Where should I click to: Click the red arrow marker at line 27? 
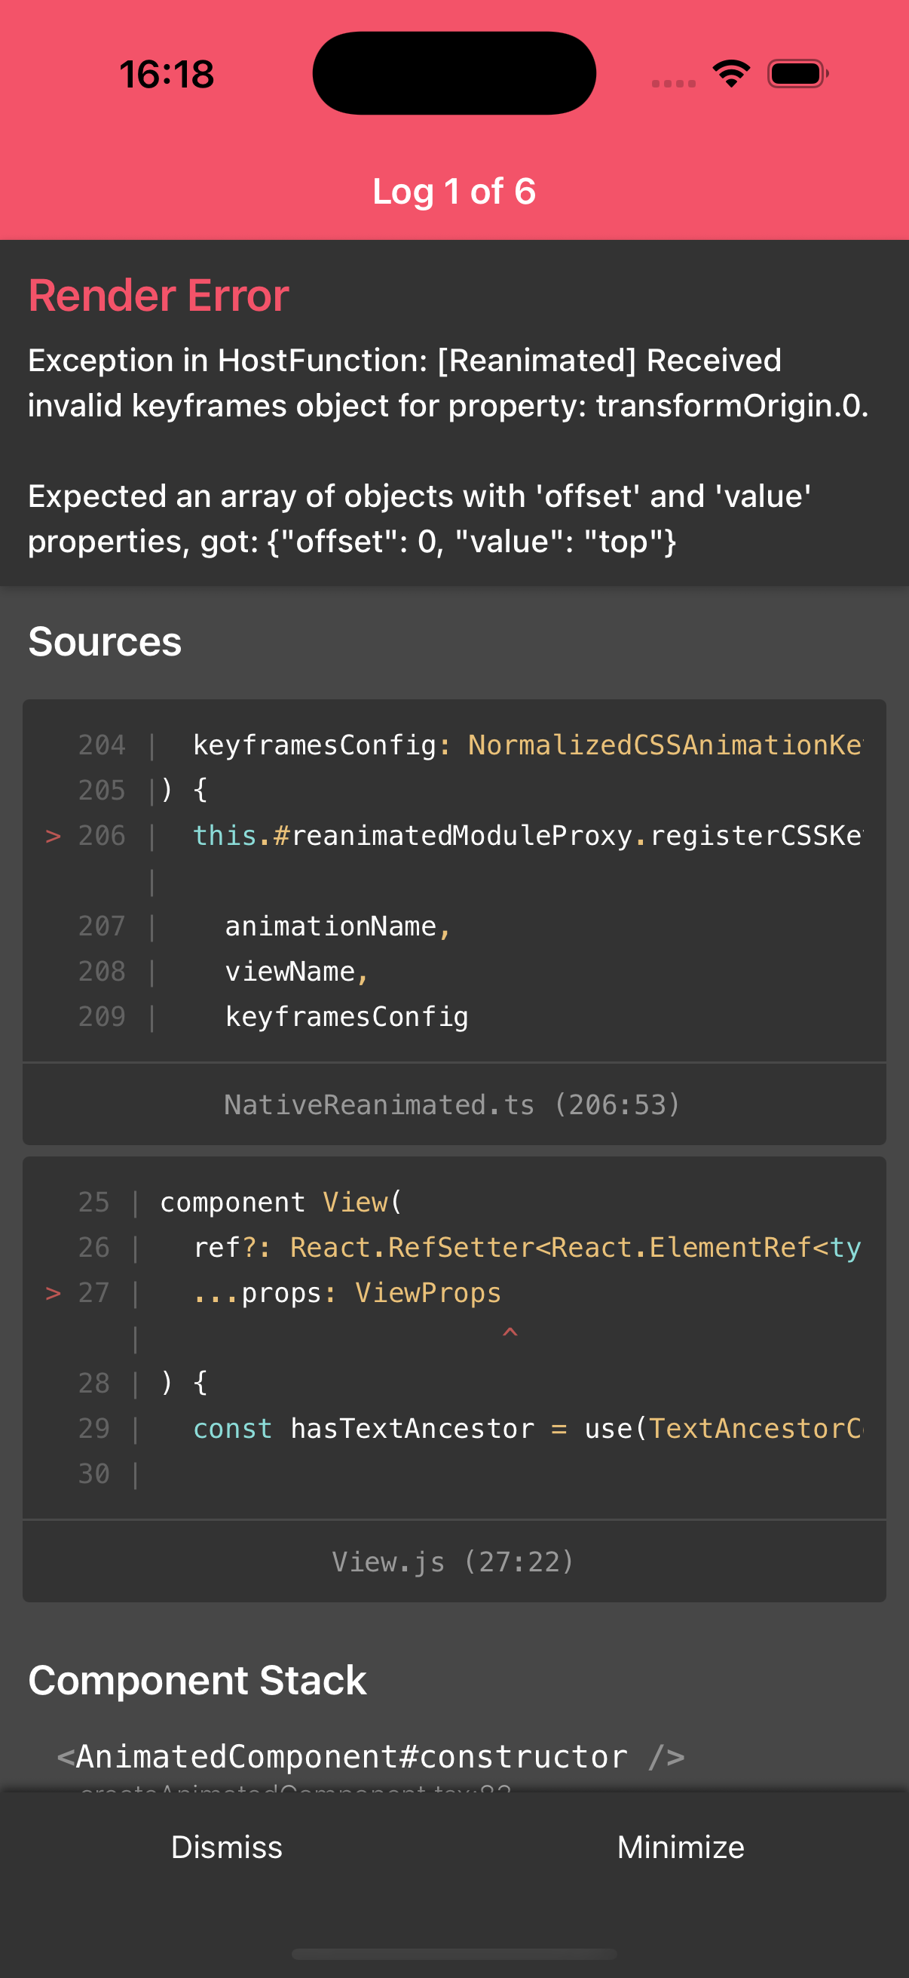53,1293
